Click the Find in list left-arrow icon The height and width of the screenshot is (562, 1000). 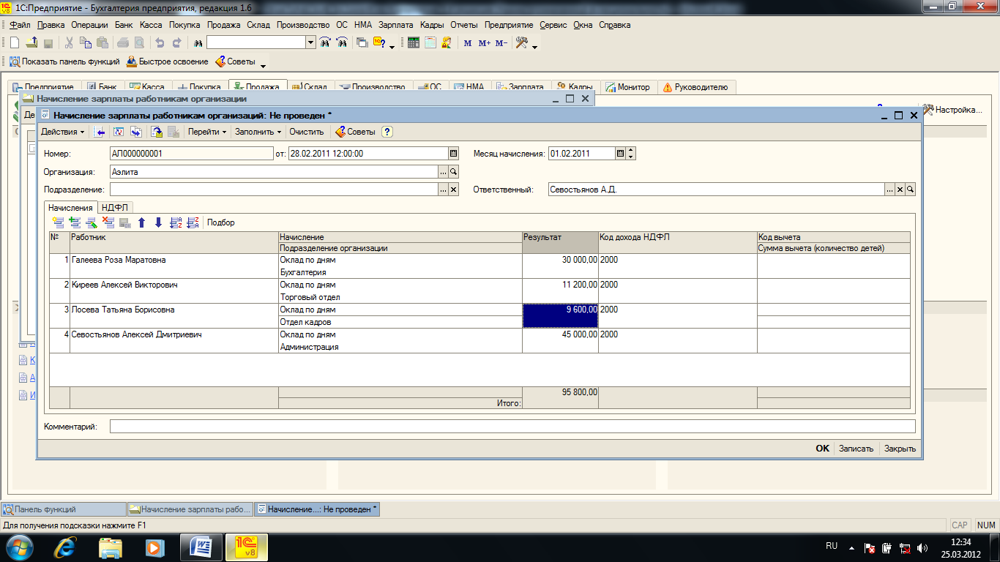[x=100, y=132]
